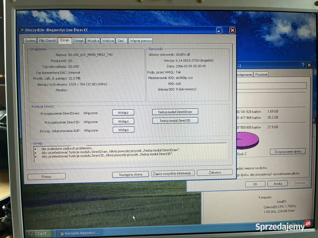Viewport: 318px width, 238px height.
Task: Click the help question mark in disk properties
Action: pos(303,65)
